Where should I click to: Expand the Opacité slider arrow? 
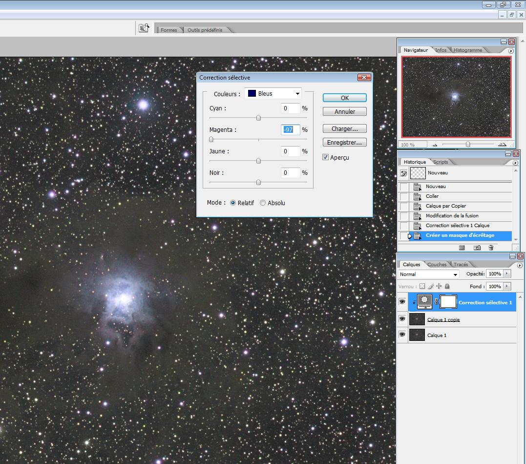[506, 274]
